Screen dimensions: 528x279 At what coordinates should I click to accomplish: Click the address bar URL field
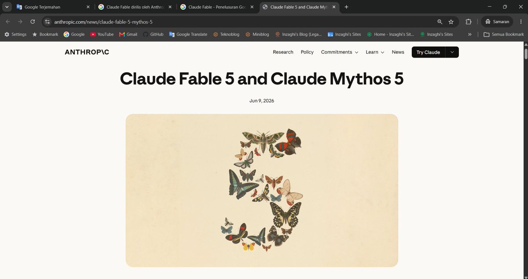coord(242,22)
